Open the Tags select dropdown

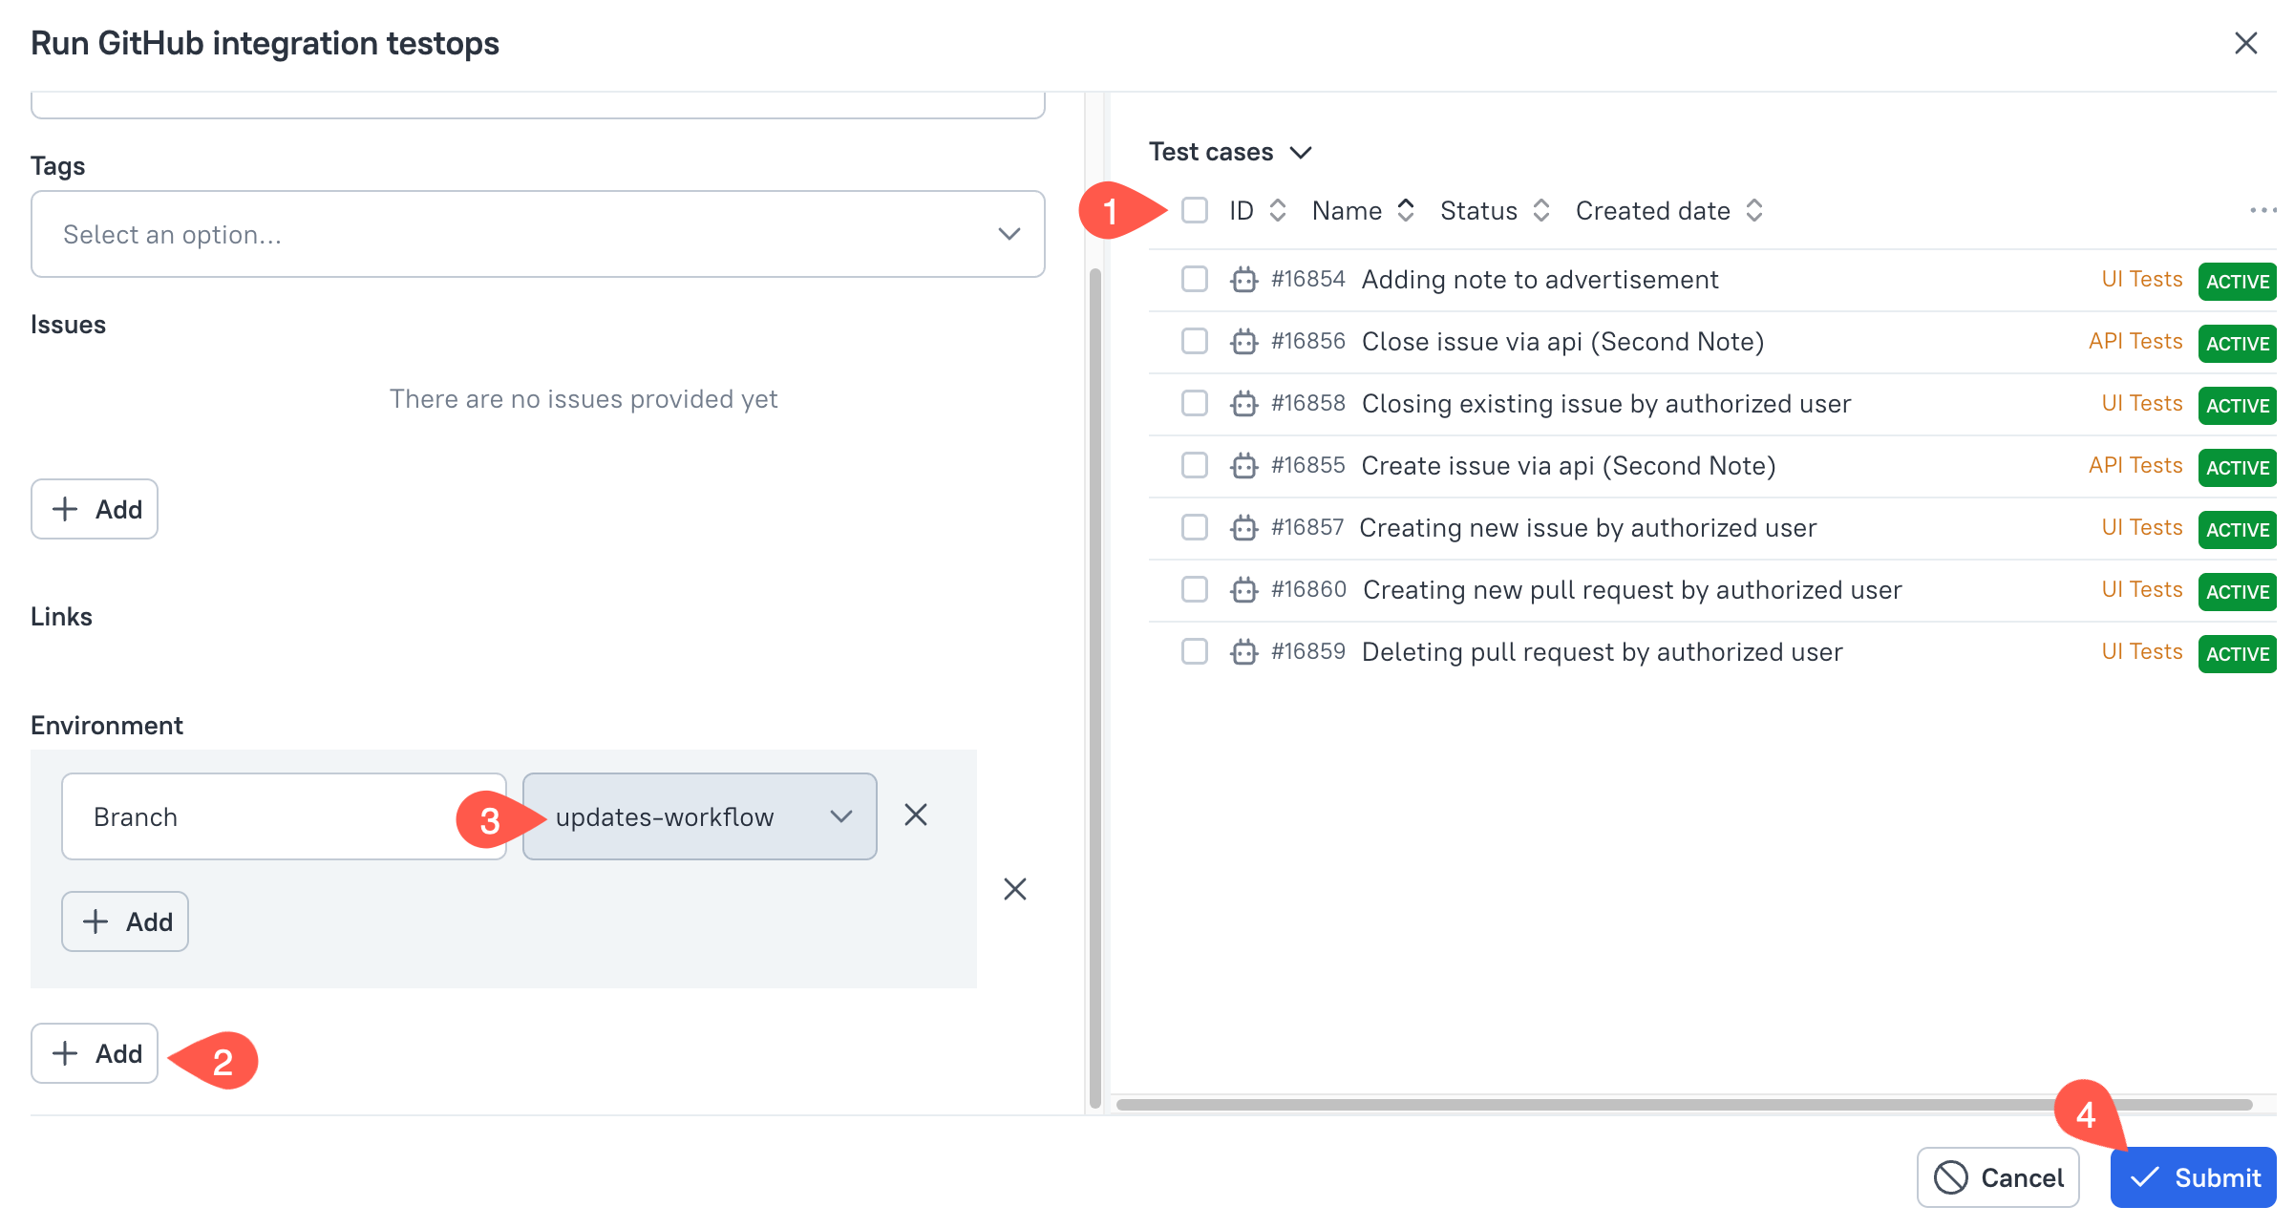point(538,235)
